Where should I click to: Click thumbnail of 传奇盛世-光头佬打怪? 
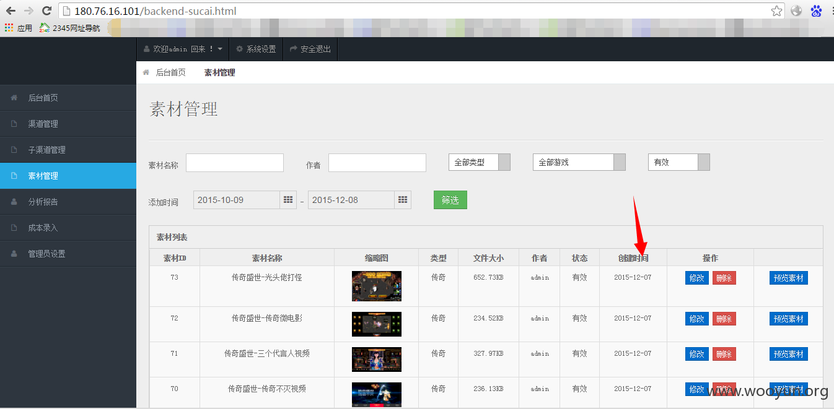(x=377, y=286)
